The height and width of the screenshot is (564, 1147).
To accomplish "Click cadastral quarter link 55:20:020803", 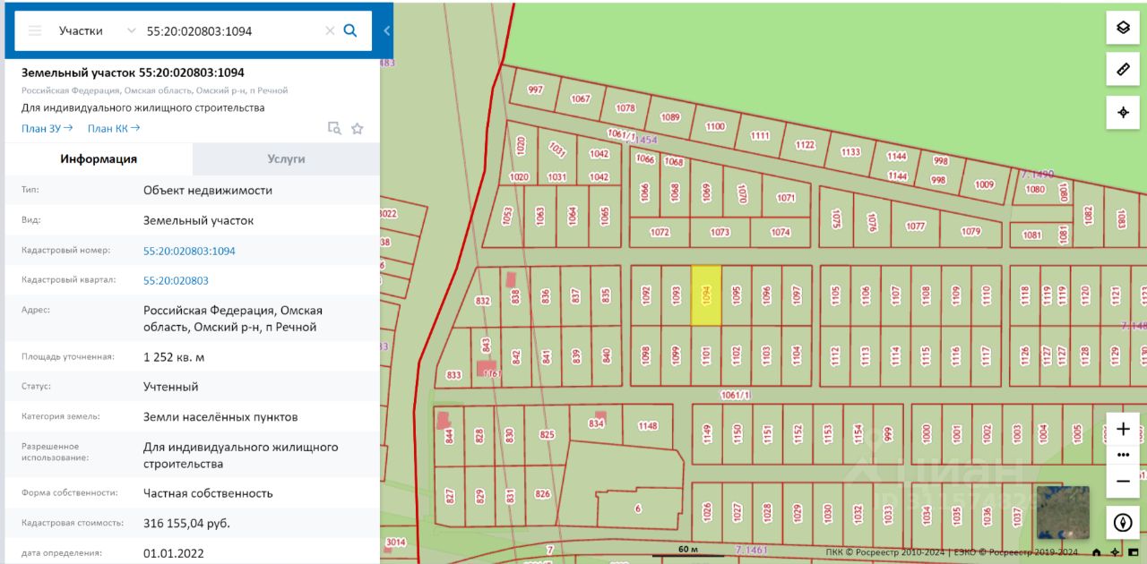I will pyautogui.click(x=176, y=280).
